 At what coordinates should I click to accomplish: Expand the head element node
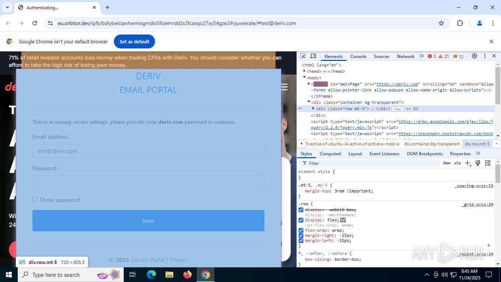(304, 71)
